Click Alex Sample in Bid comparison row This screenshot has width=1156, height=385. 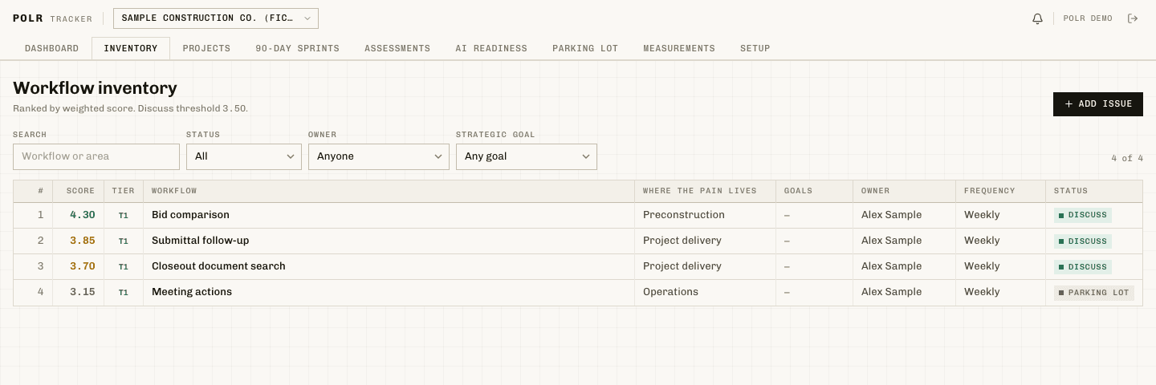tap(891, 215)
